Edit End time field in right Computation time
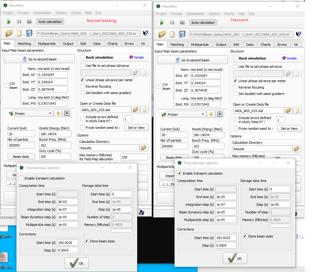 point(226,197)
